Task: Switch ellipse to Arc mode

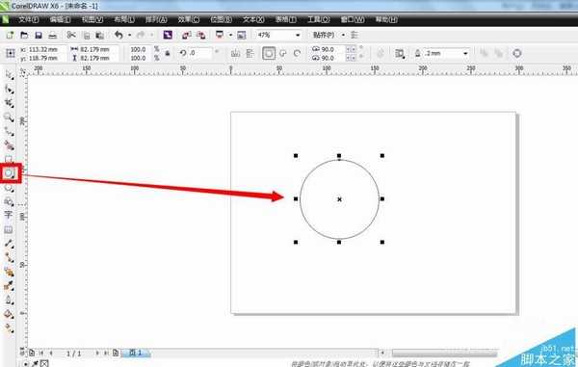Action: 297,53
